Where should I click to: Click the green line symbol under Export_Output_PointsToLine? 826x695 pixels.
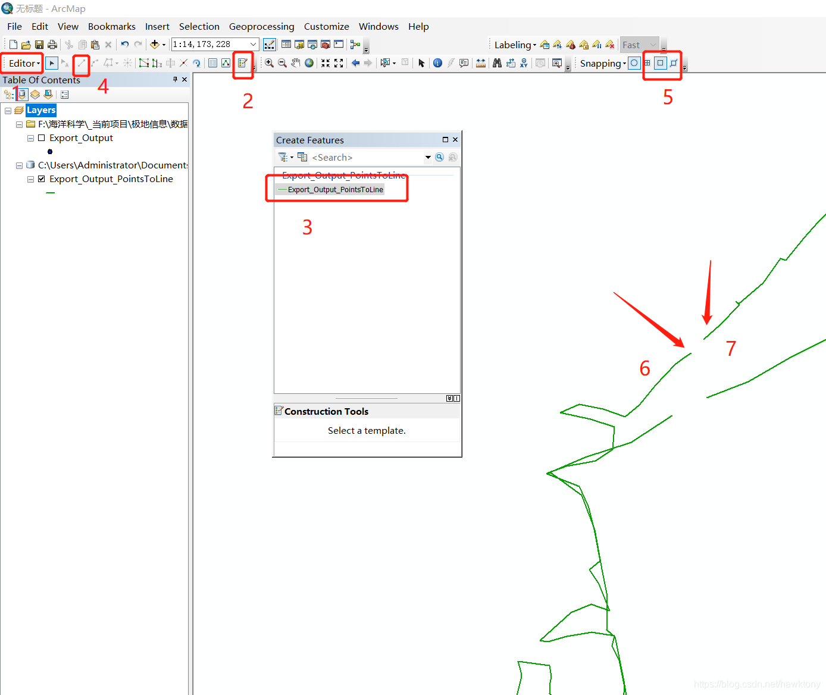[x=51, y=193]
